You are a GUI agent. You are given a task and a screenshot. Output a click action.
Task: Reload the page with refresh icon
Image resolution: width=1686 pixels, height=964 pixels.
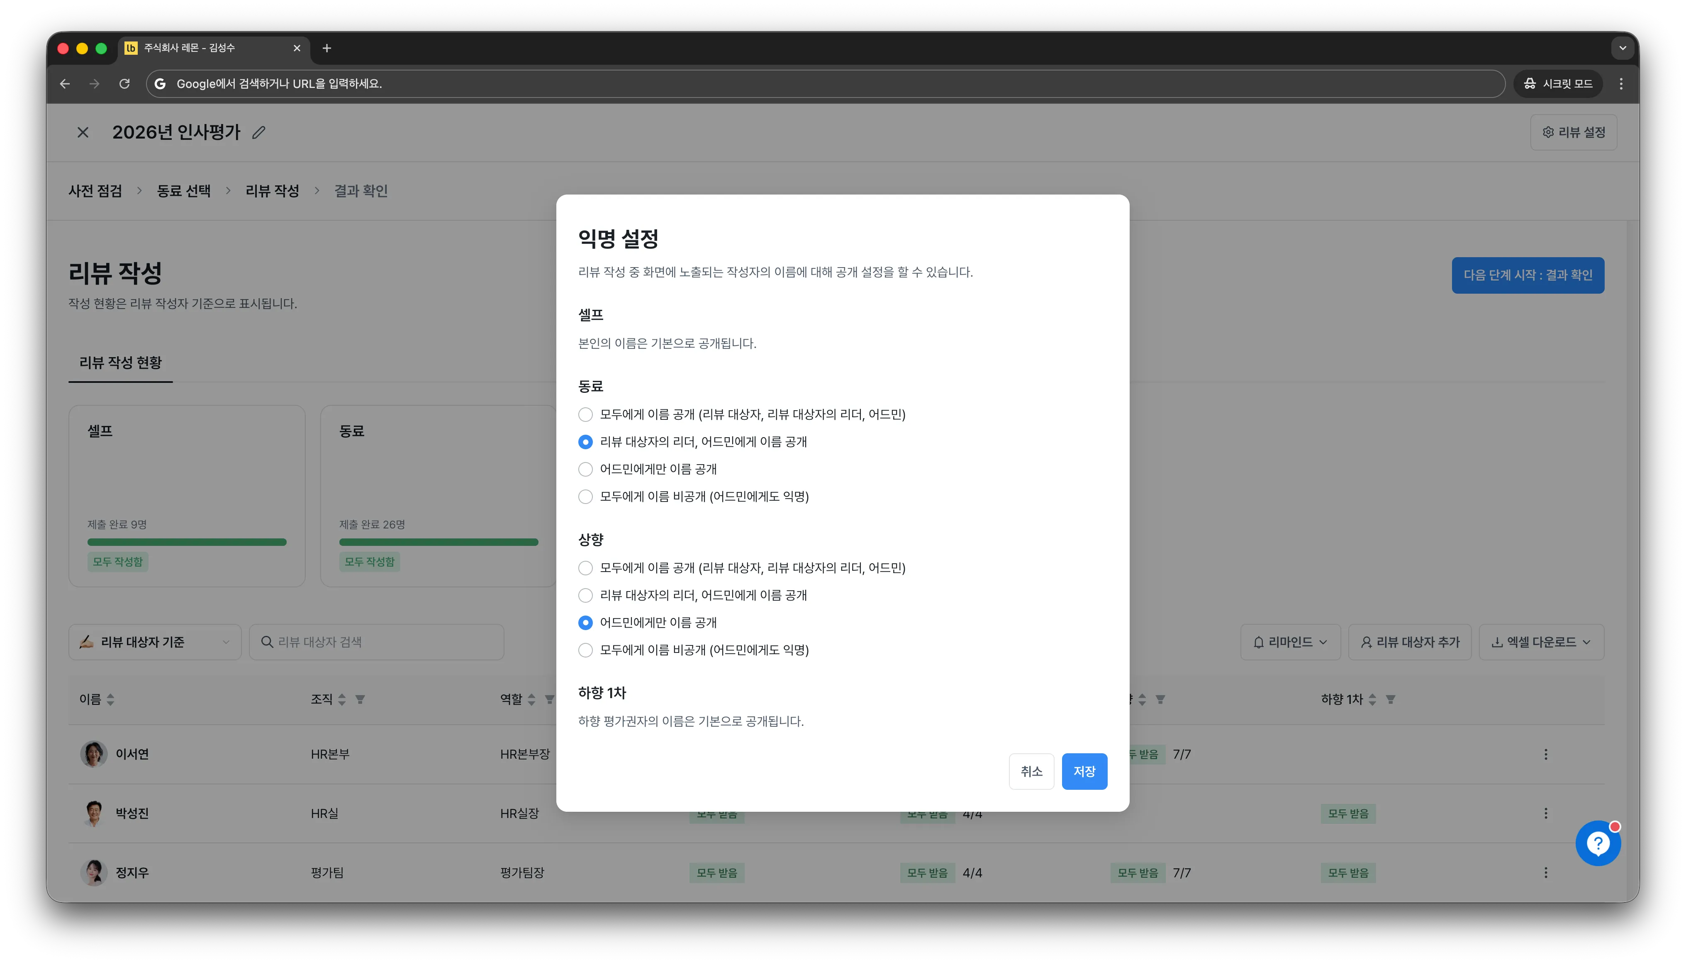[124, 83]
